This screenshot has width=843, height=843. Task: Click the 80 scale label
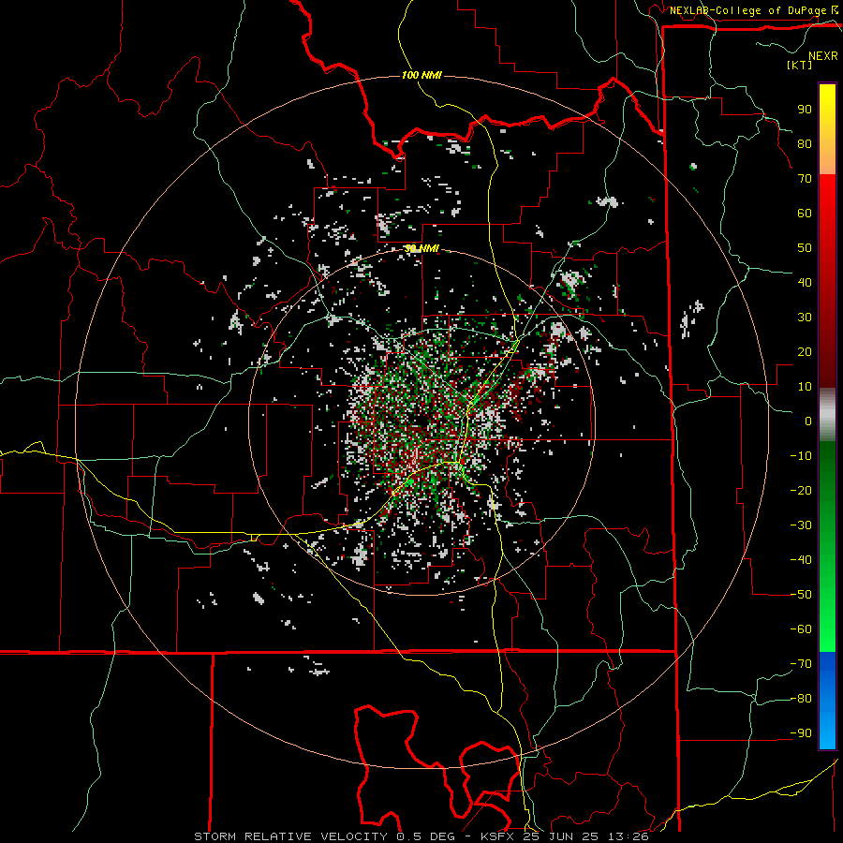(805, 143)
